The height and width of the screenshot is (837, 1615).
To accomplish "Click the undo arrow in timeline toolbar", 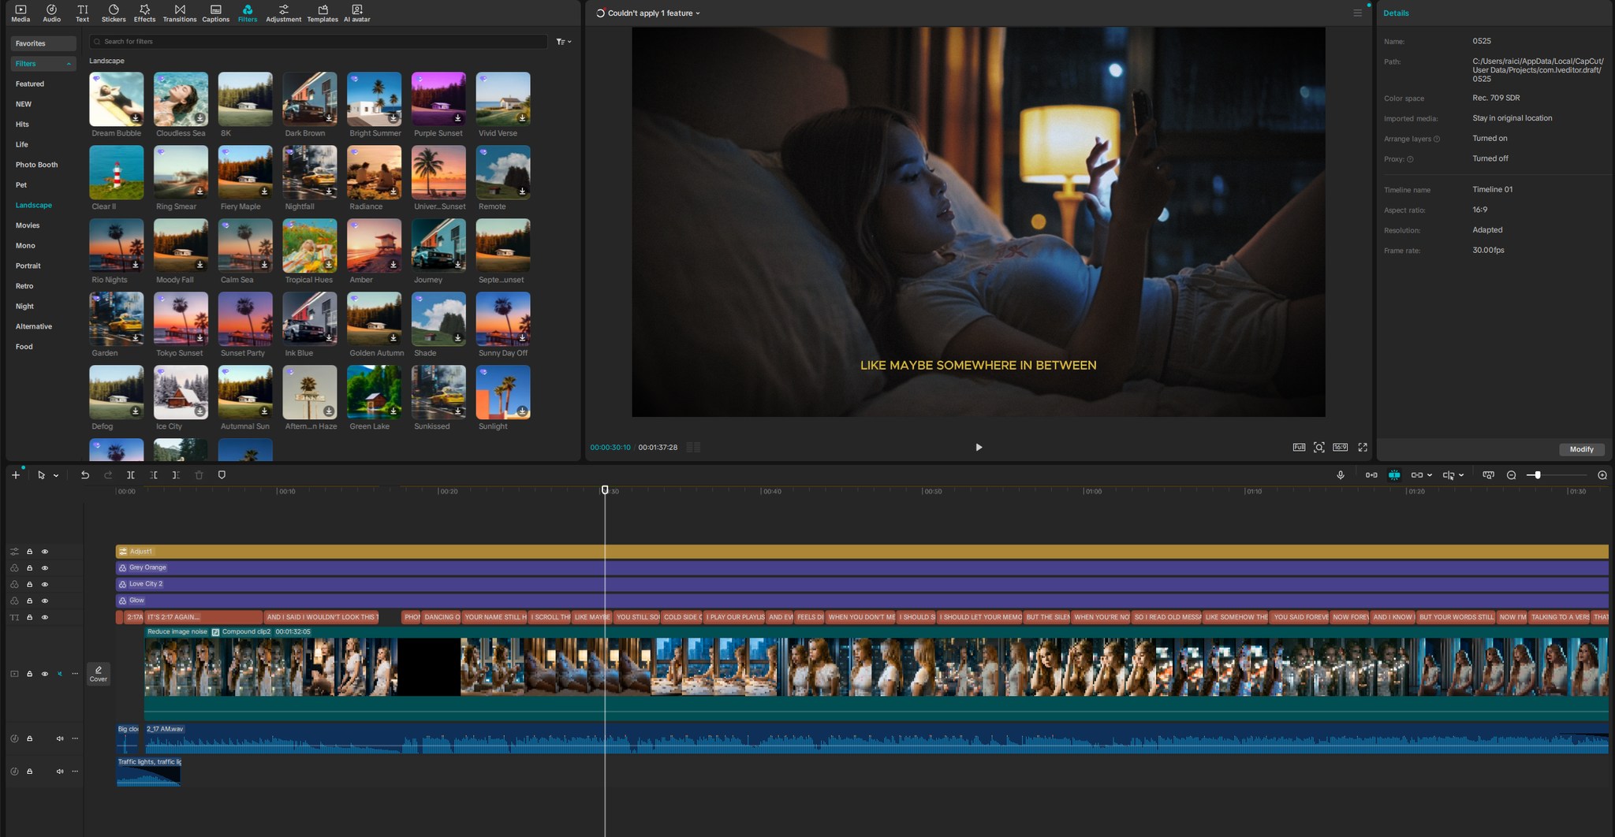I will coord(85,475).
